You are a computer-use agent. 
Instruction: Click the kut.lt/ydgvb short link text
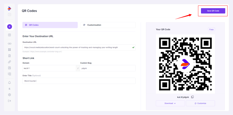tap(183, 97)
